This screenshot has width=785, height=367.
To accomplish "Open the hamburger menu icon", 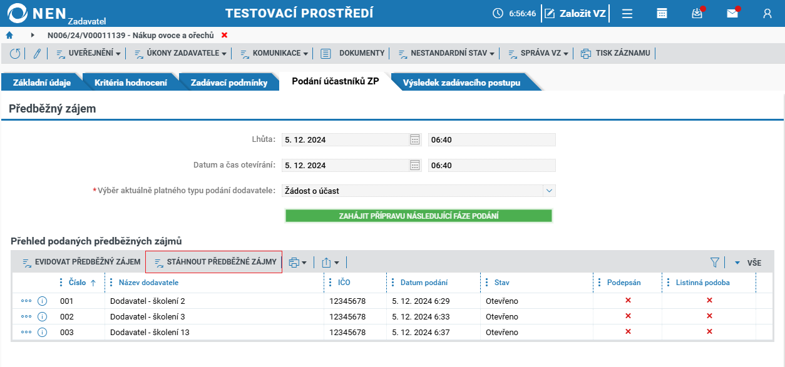I will (627, 13).
